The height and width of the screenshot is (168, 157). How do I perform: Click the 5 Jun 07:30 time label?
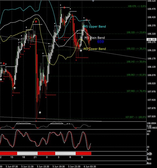(x=12, y=167)
